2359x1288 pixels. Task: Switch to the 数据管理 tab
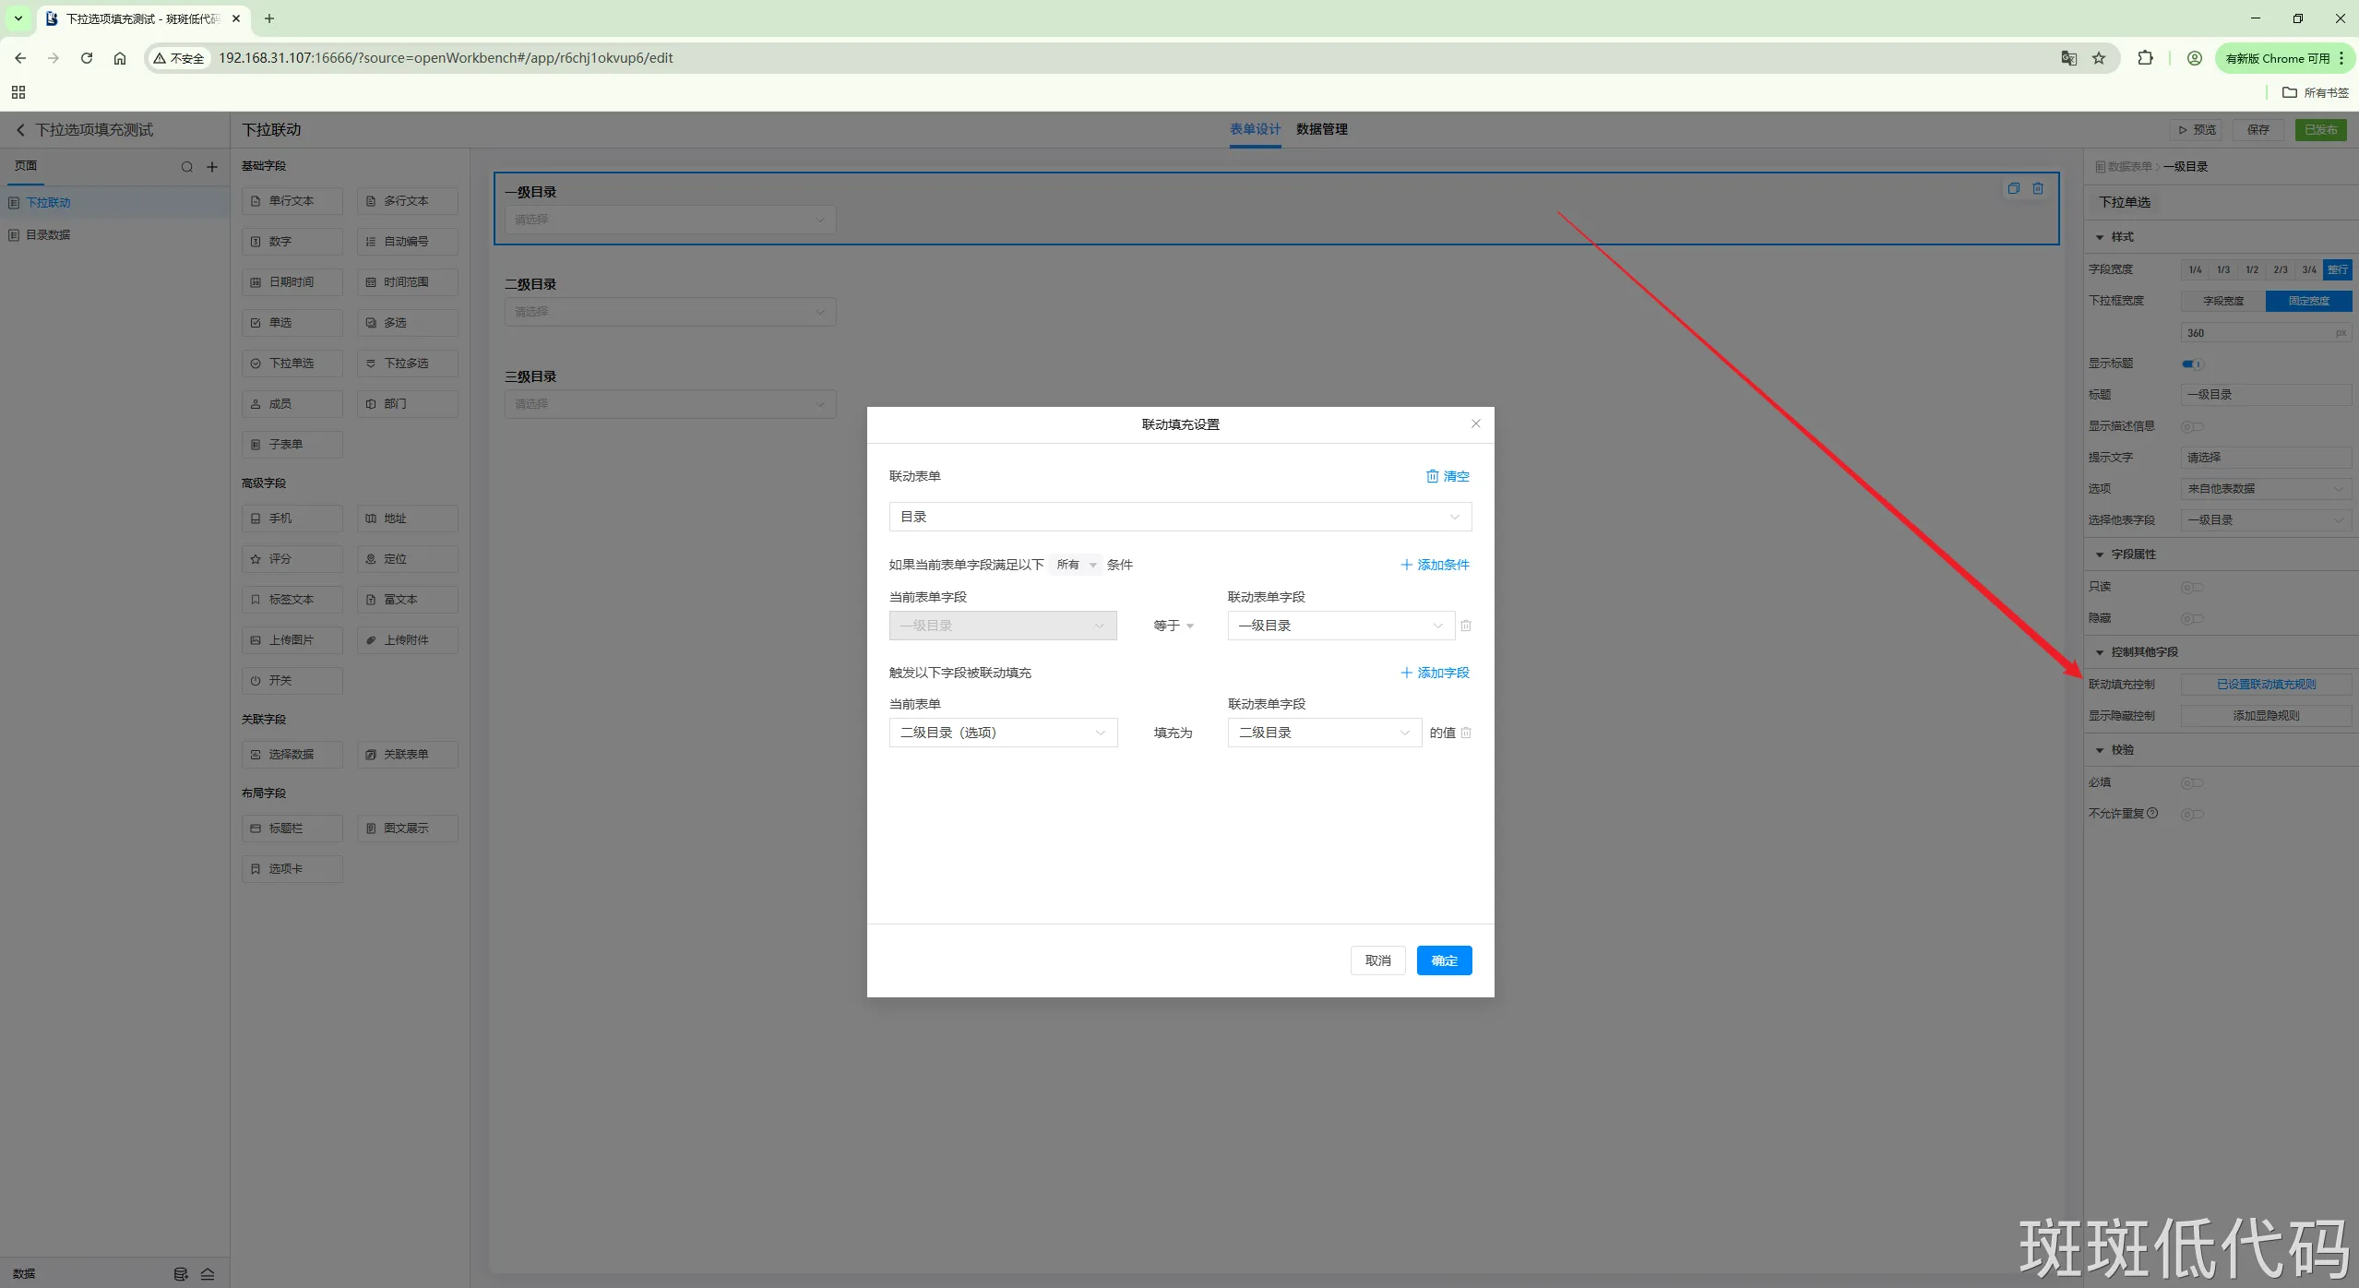1321,129
